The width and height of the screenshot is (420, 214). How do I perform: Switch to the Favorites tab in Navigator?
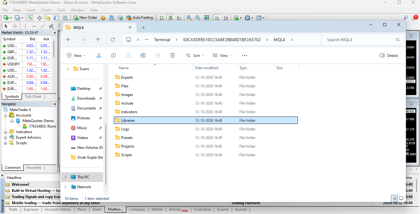pos(34,168)
